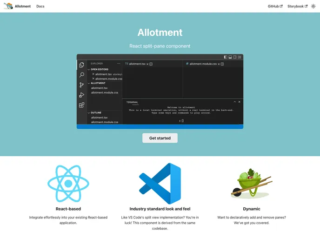Open the Docs navbar item

(x=40, y=7)
